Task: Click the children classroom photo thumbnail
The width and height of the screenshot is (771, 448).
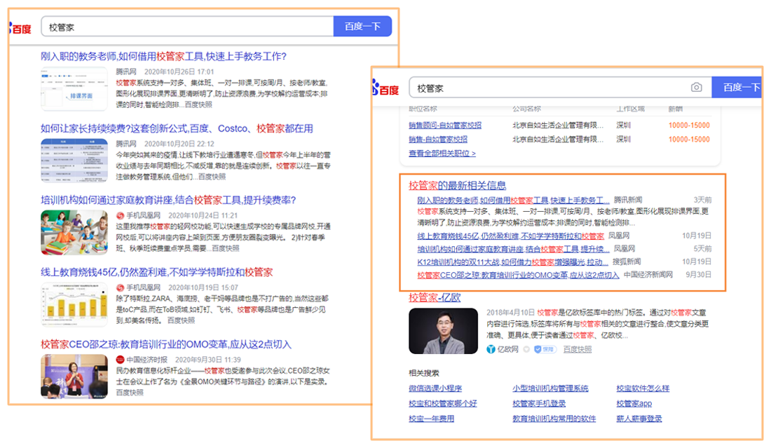Action: [74, 232]
